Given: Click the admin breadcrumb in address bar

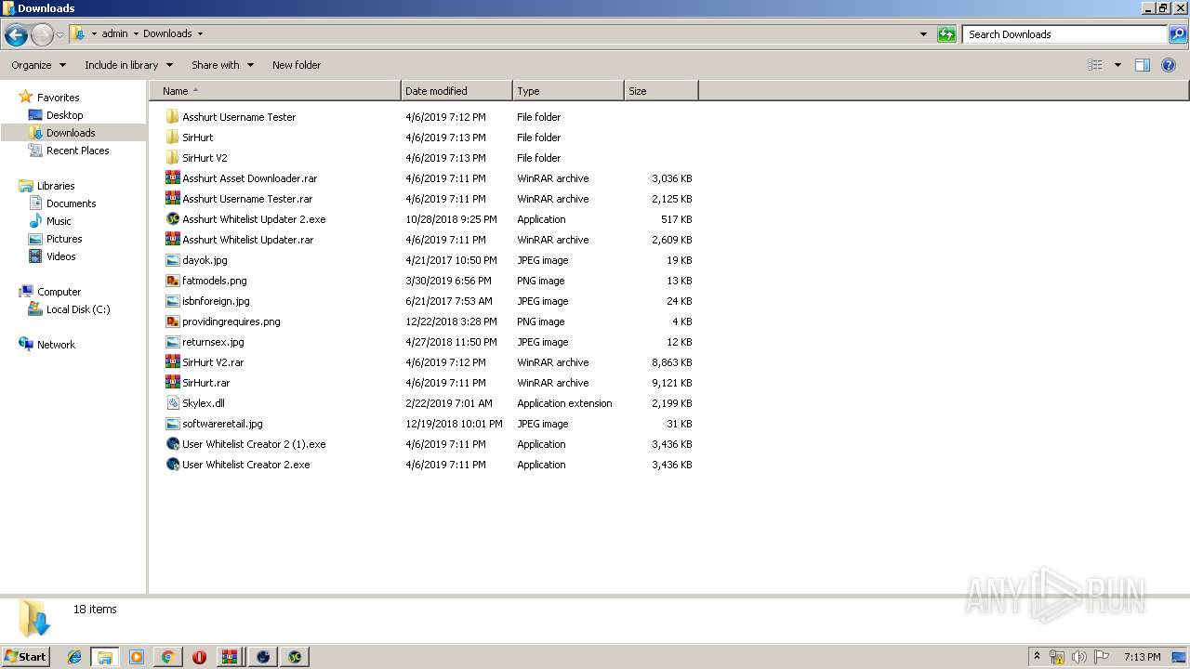Looking at the screenshot, I should pos(114,33).
